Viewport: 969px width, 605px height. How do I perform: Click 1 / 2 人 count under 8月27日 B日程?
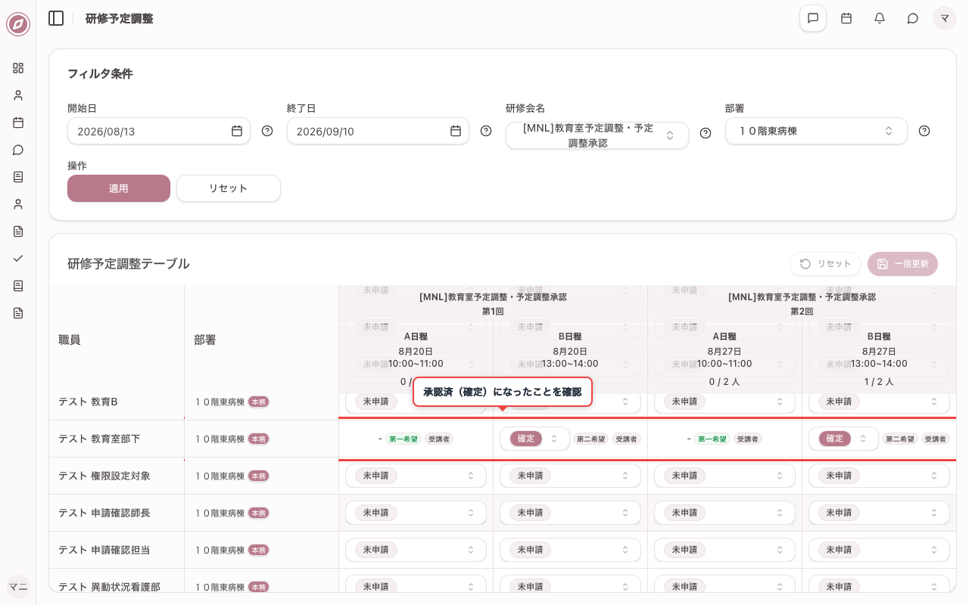pos(879,382)
